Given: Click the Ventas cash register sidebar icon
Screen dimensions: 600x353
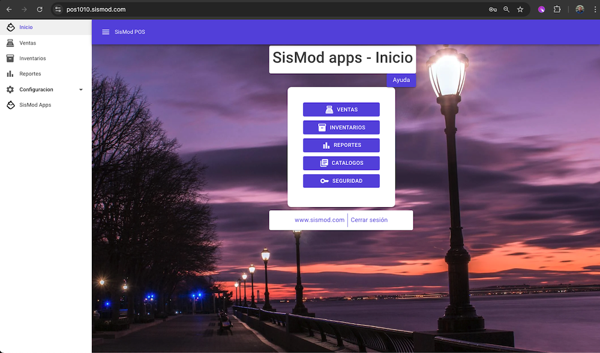Looking at the screenshot, I should point(10,43).
